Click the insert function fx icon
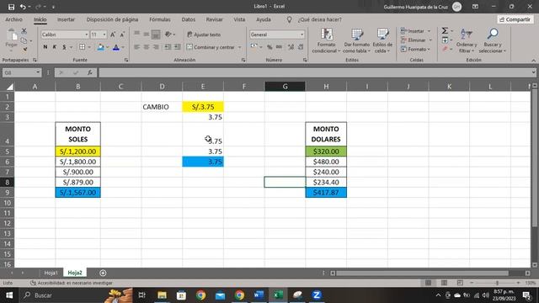Screen dimensions: 539x303 [90, 72]
